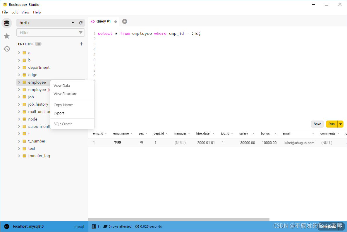Open a new query tab with plus
This screenshot has width=347, height=232.
pyautogui.click(x=125, y=21)
